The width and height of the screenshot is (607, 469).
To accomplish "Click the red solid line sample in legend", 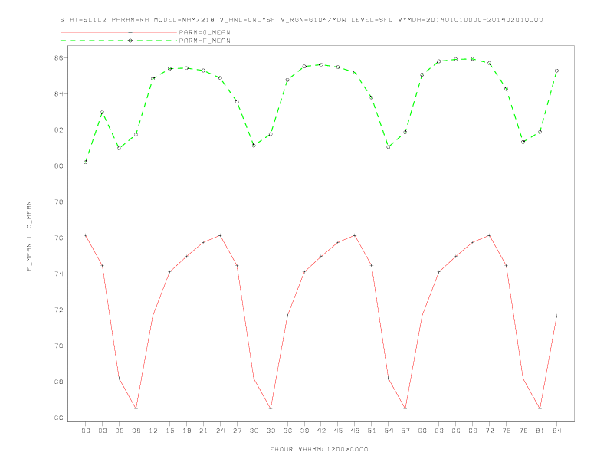I will [119, 32].
